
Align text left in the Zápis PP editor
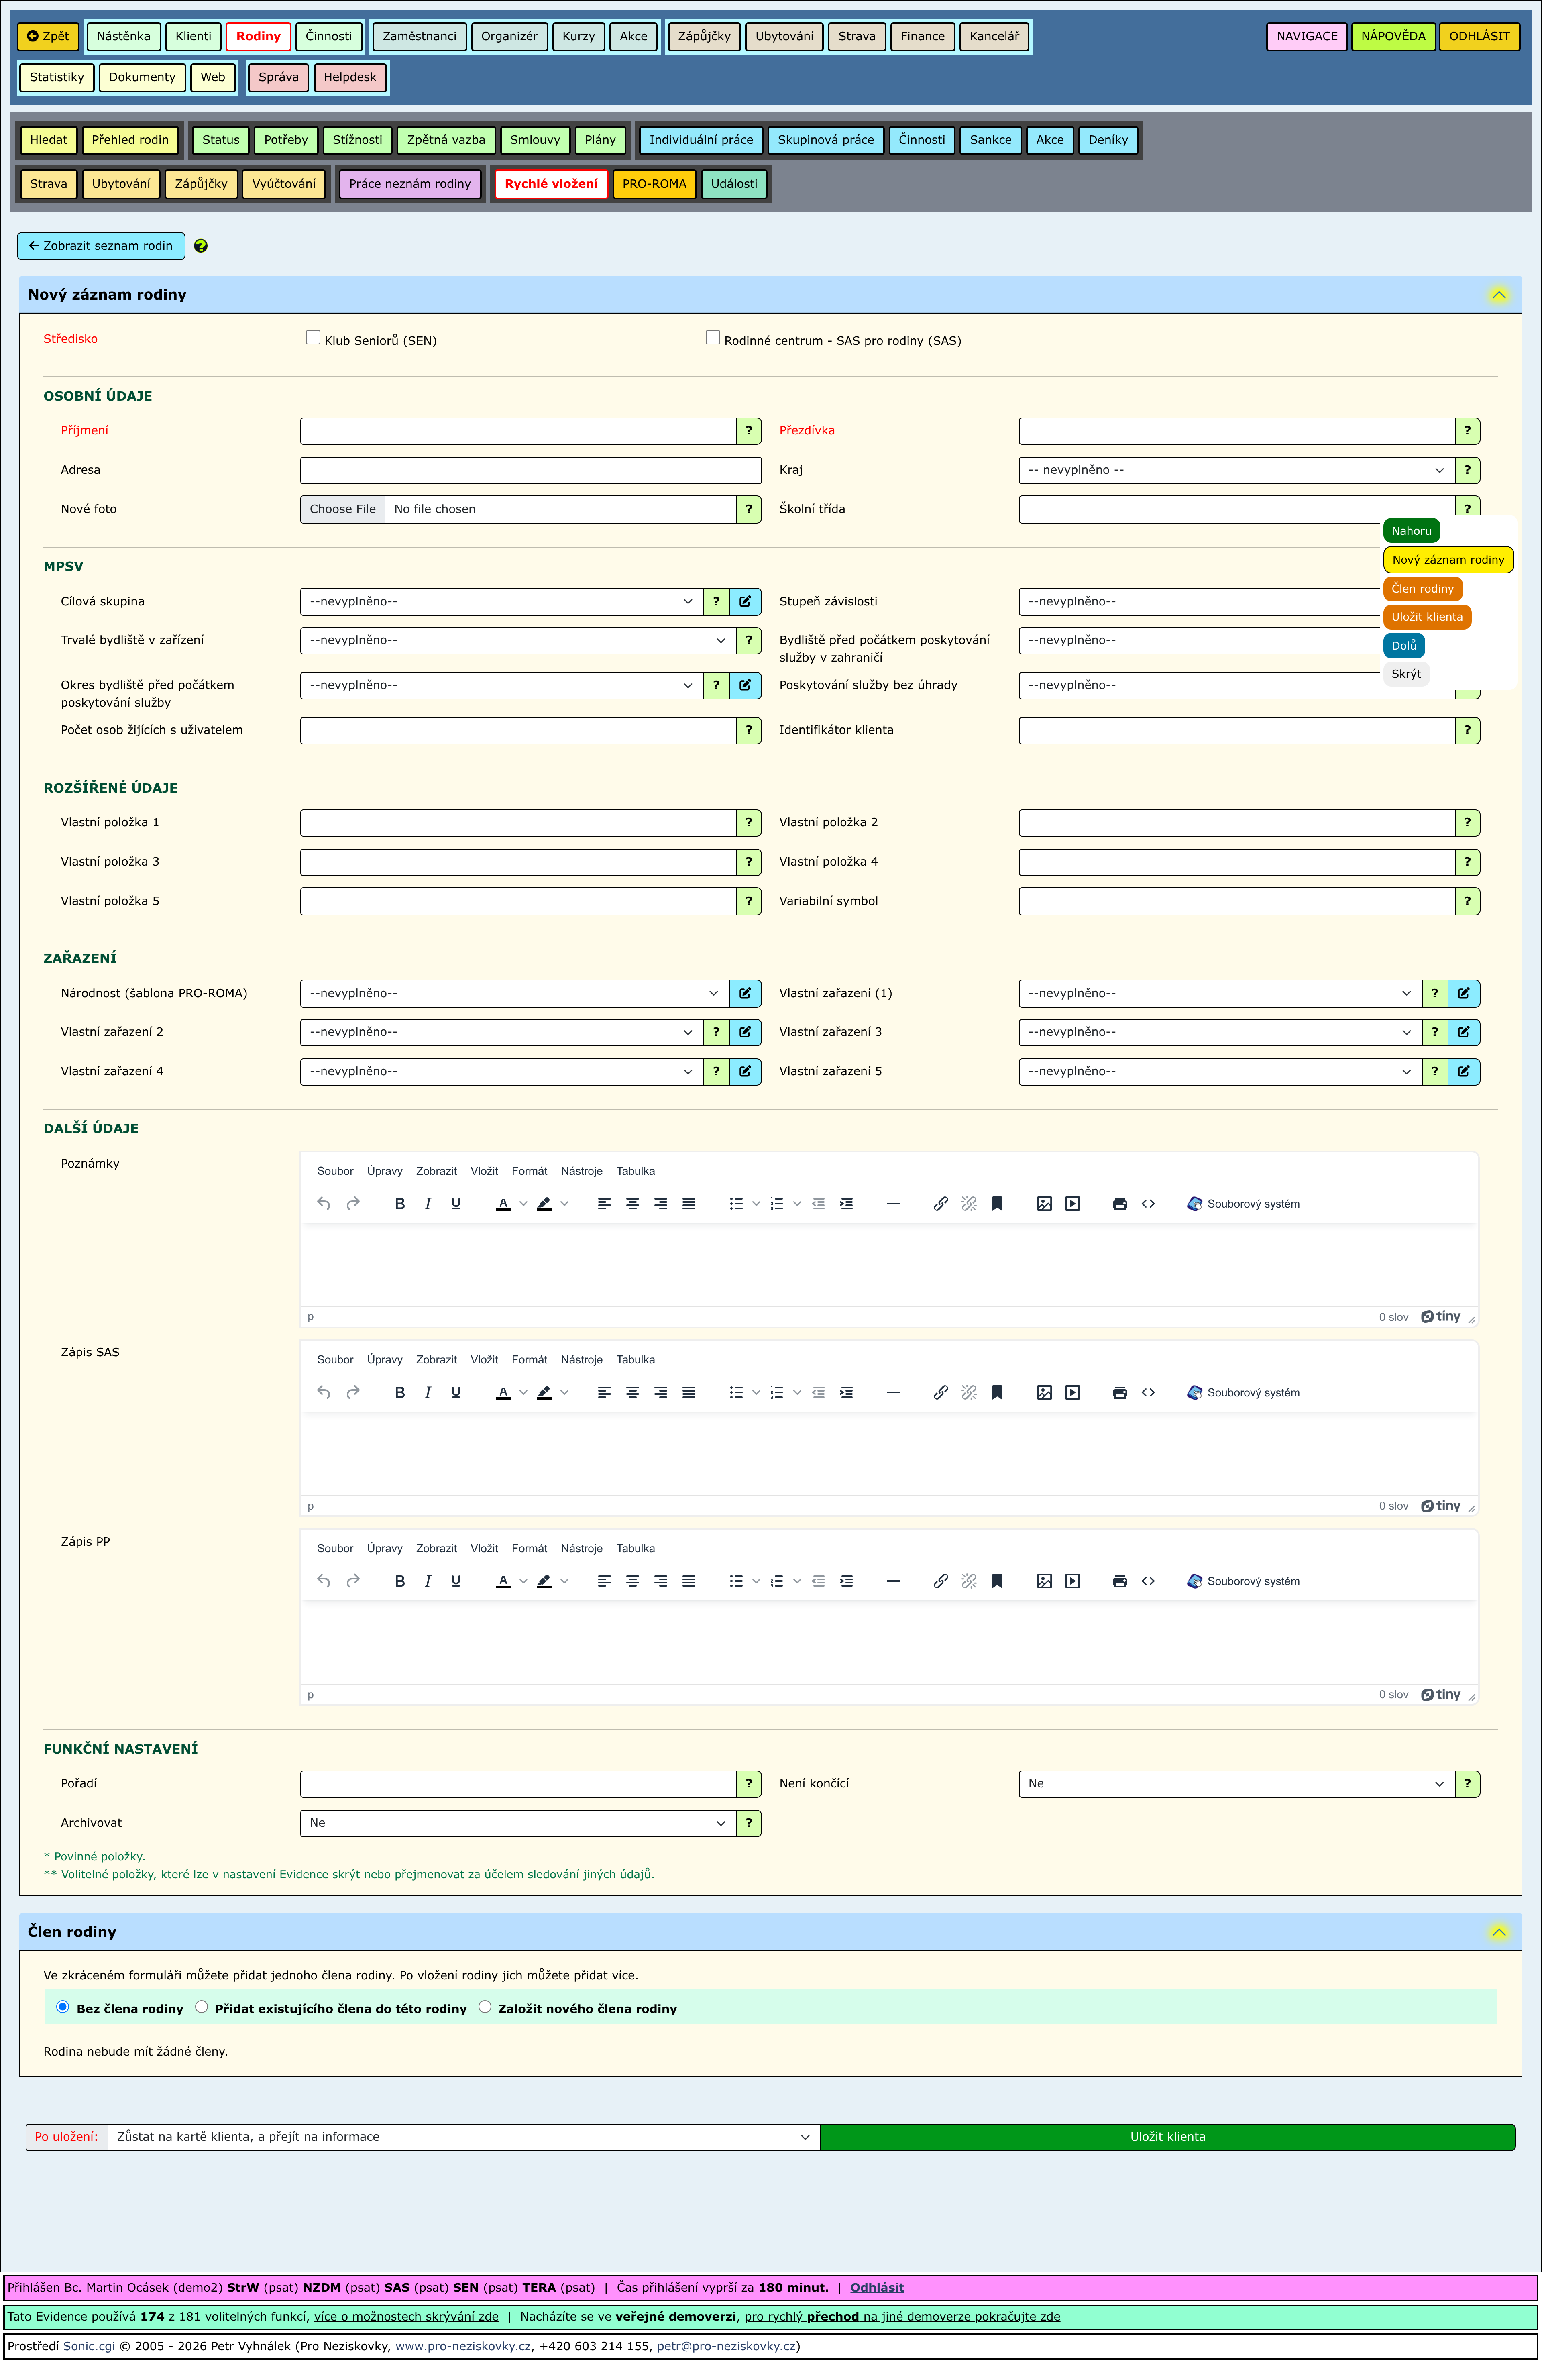(605, 1581)
